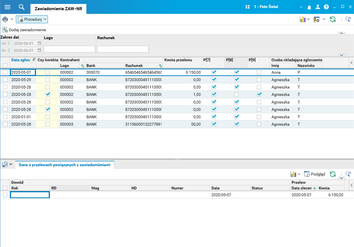
Task: Refresh the lower transfers panel
Action: (333, 174)
